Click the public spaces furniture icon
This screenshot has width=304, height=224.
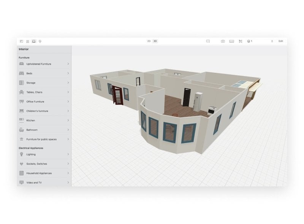(x=22, y=139)
